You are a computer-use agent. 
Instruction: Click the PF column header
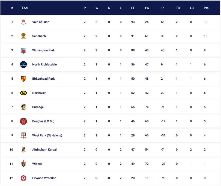tap(133, 8)
